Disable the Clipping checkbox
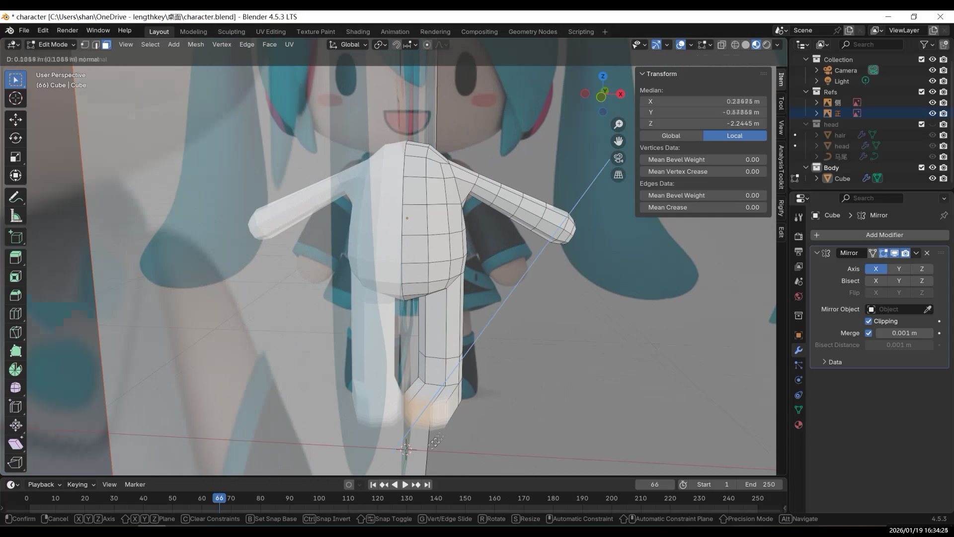The height and width of the screenshot is (537, 954). point(869,321)
